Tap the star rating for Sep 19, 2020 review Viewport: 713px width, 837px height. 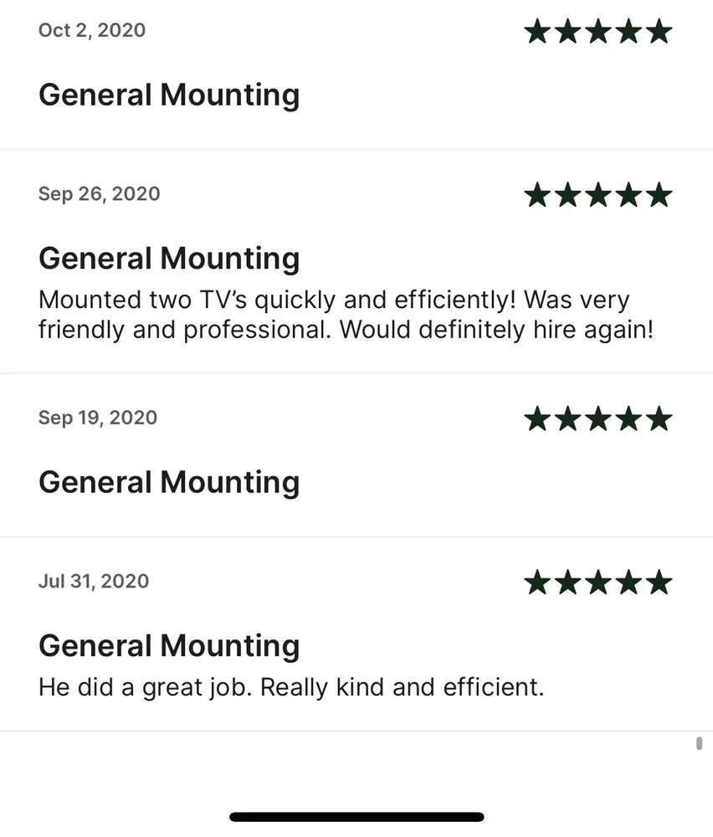tap(598, 419)
